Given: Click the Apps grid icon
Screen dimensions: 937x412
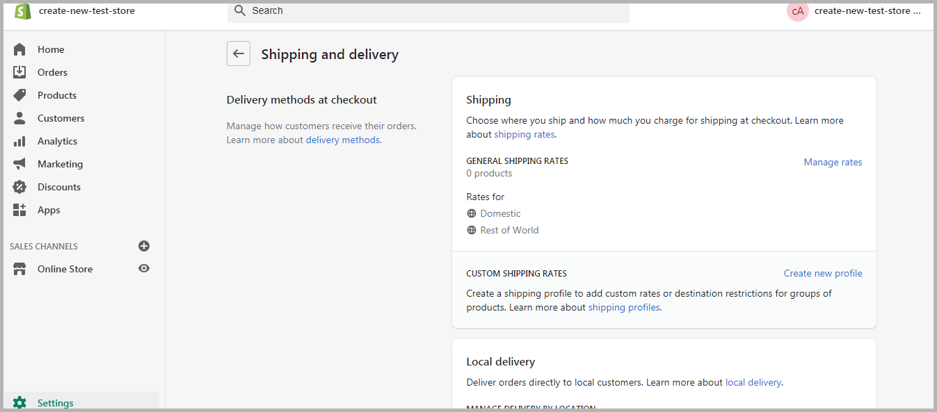Looking at the screenshot, I should click(19, 210).
